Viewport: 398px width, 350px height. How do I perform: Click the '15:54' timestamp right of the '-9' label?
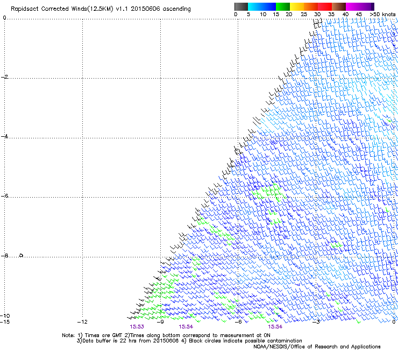click(x=186, y=327)
